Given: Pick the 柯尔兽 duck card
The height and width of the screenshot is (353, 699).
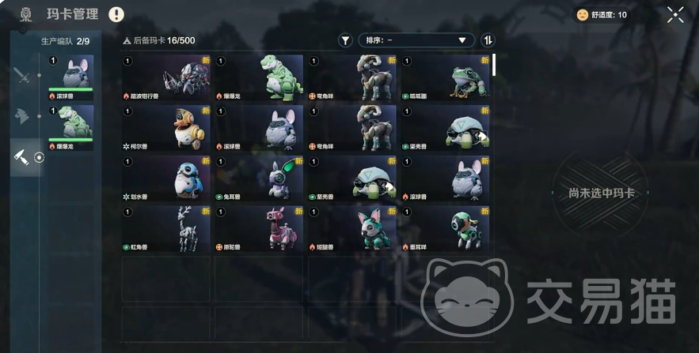Looking at the screenshot, I should (165, 128).
